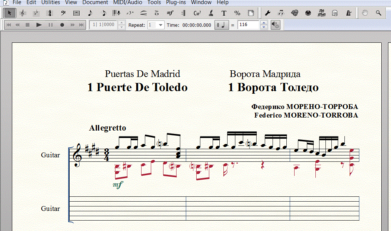
Task: Select the Tuplet tool
Action: [x=130, y=13]
